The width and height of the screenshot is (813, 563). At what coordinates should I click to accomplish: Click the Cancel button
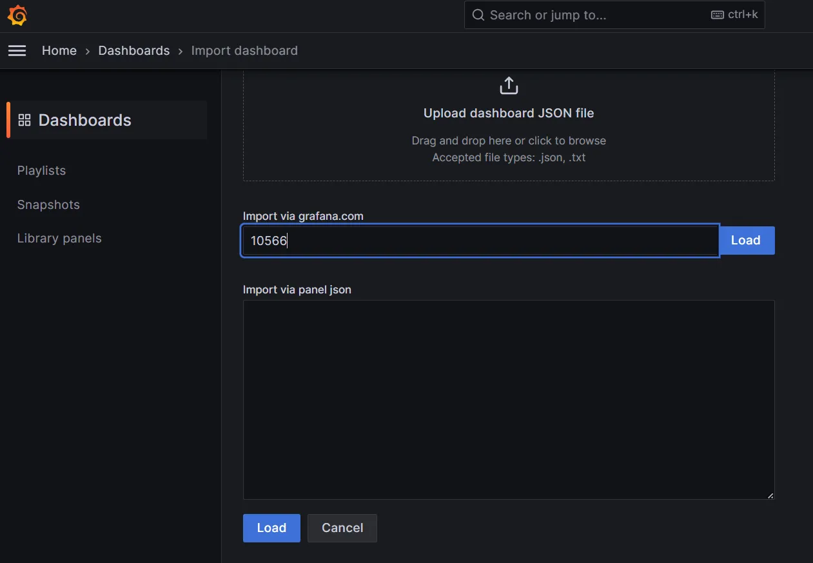(x=342, y=528)
